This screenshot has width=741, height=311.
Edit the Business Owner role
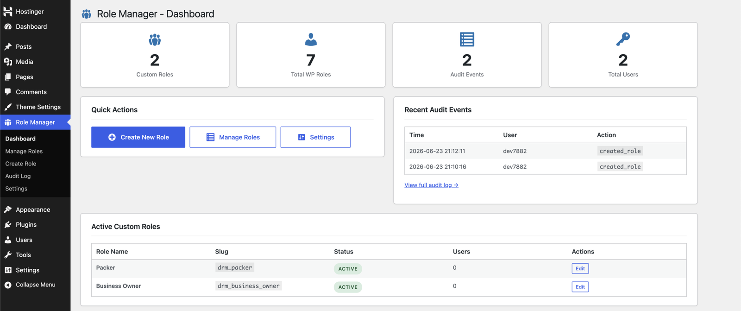tap(580, 287)
